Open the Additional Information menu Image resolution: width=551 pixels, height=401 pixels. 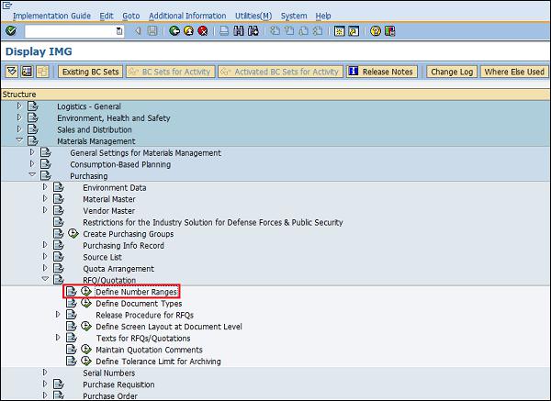click(x=187, y=16)
